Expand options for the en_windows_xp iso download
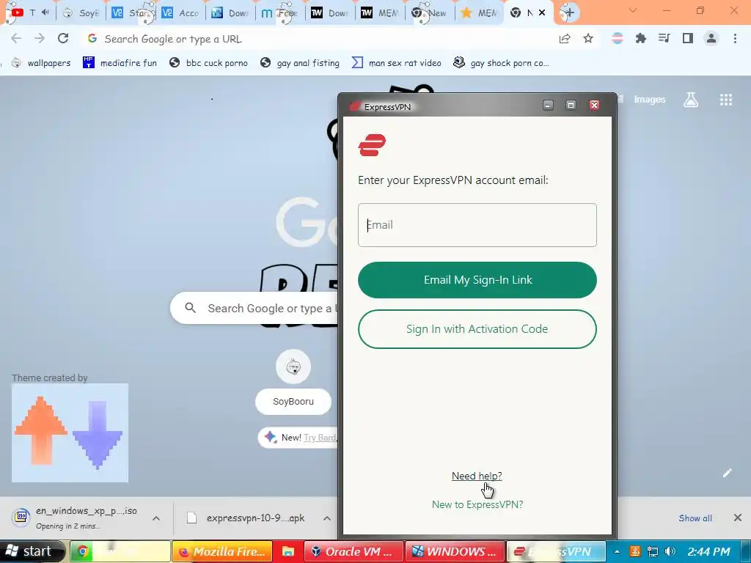This screenshot has height=563, width=751. [x=156, y=518]
